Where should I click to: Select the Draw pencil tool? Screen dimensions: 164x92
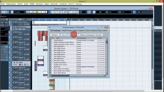[x=70, y=12]
